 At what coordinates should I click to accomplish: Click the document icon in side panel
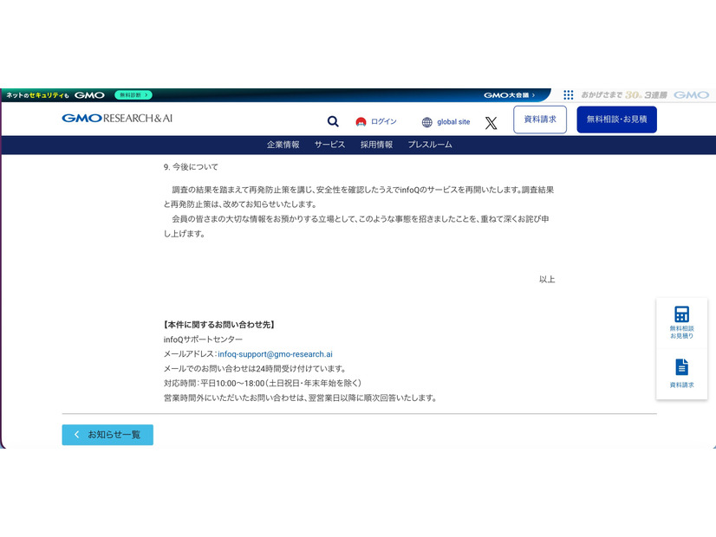681,367
